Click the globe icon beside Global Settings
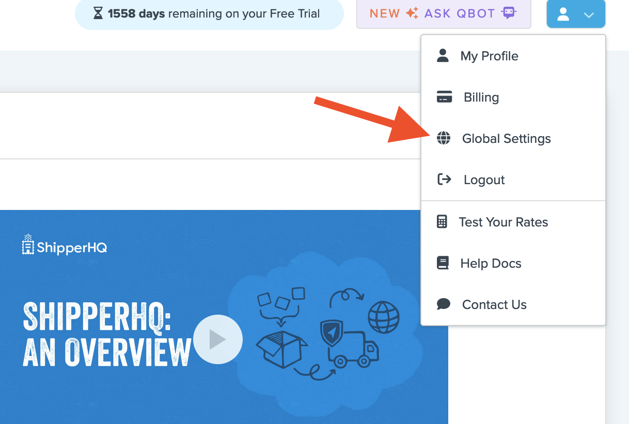 click(444, 138)
